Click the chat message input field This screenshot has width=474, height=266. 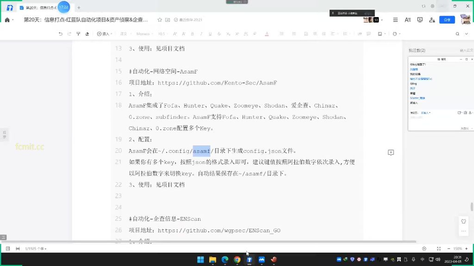pos(441,121)
